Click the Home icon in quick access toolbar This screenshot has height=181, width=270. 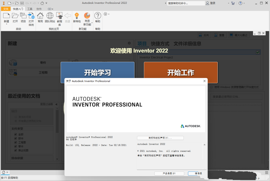click(x=42, y=3)
